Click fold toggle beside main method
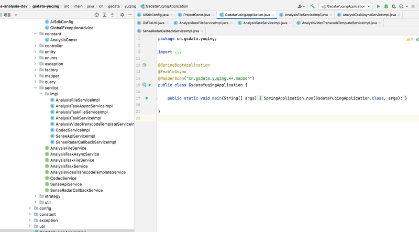This screenshot has width=419, height=232. pos(156,98)
